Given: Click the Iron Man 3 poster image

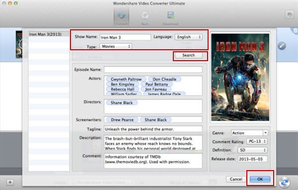Looking at the screenshot, I should (240, 77).
